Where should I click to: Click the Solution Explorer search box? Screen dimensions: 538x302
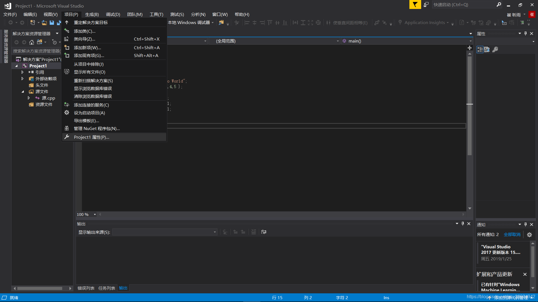[37, 51]
